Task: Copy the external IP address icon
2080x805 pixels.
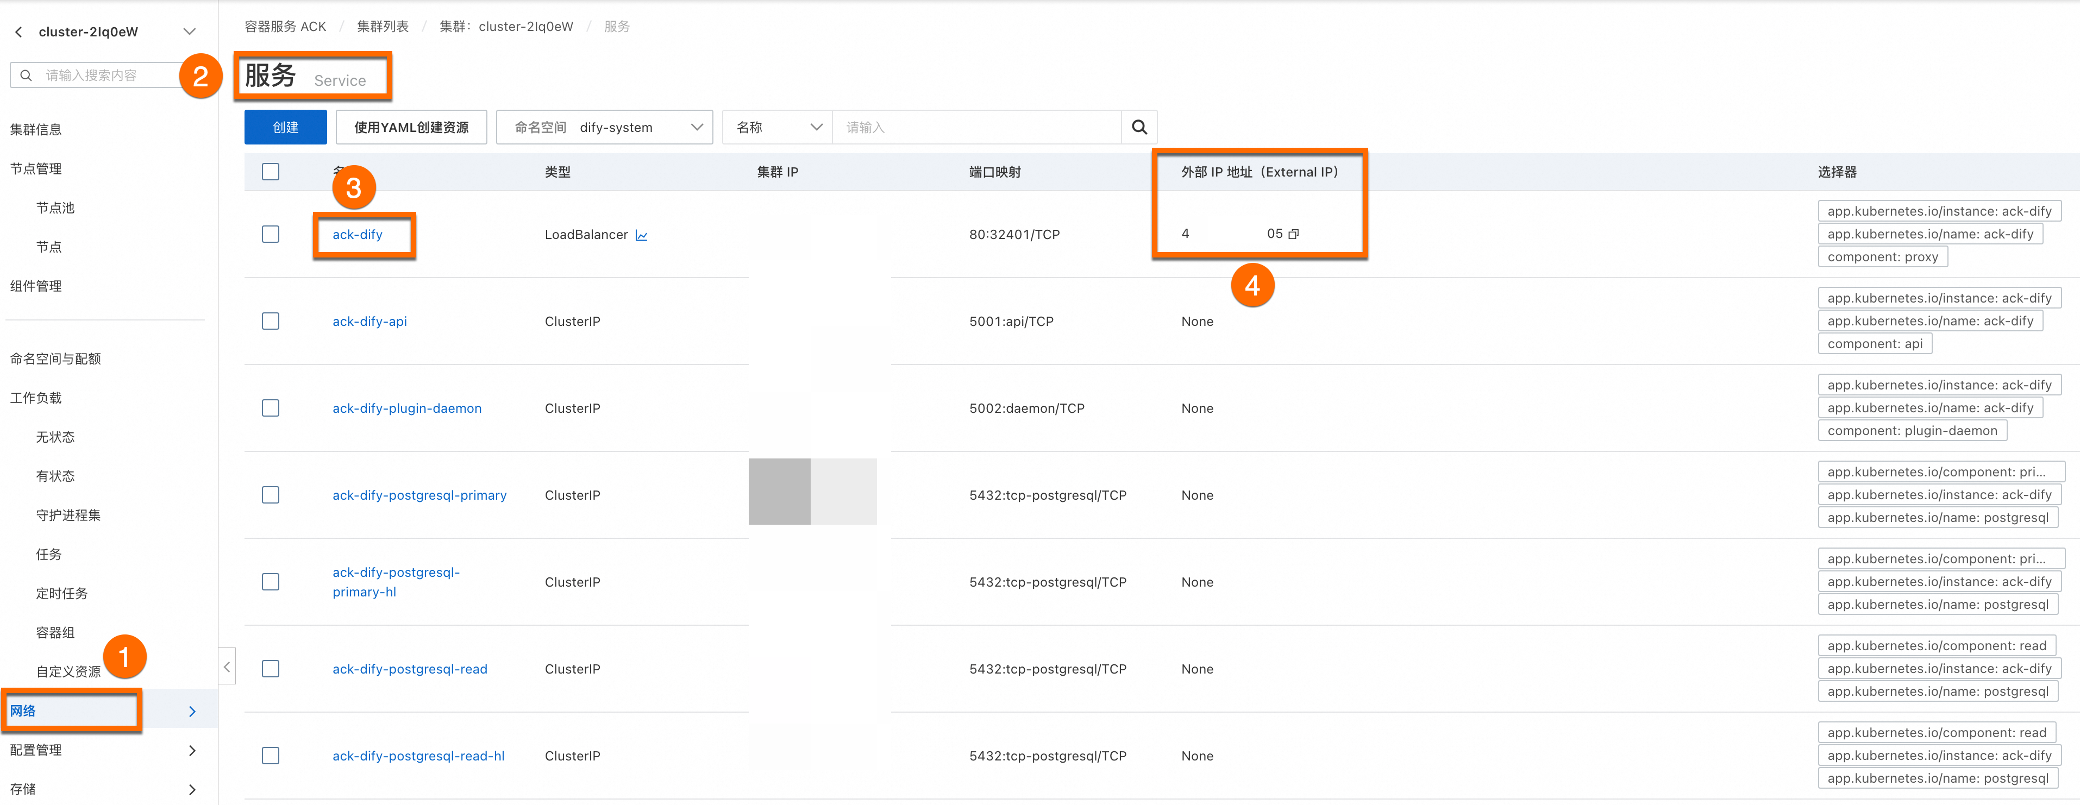Action: (x=1294, y=234)
